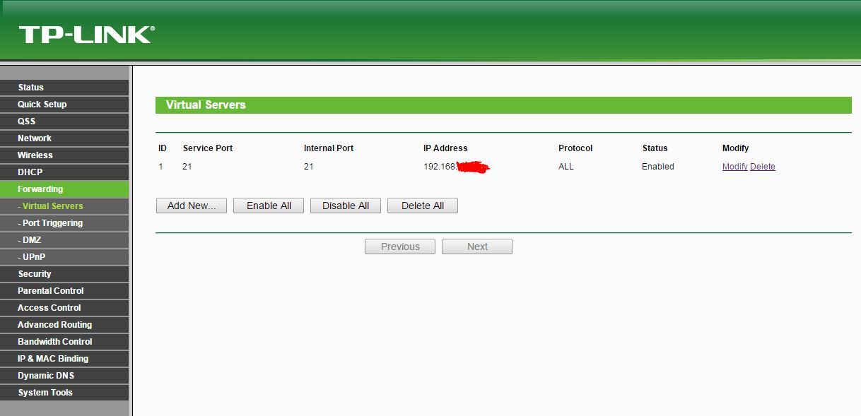This screenshot has width=861, height=416.
Task: Click the Status column header
Action: pos(655,148)
